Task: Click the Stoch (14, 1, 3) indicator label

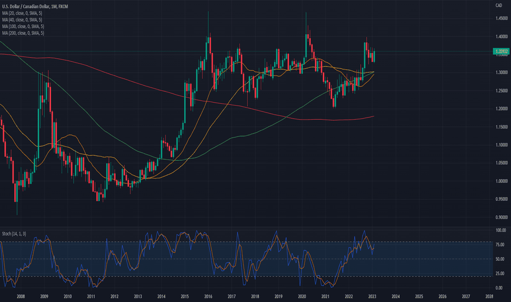Action: pos(14,234)
